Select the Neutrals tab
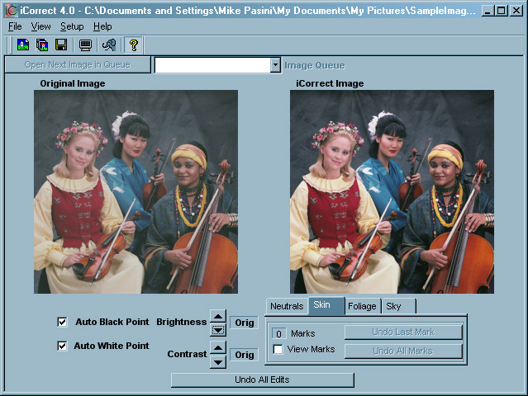 287,306
